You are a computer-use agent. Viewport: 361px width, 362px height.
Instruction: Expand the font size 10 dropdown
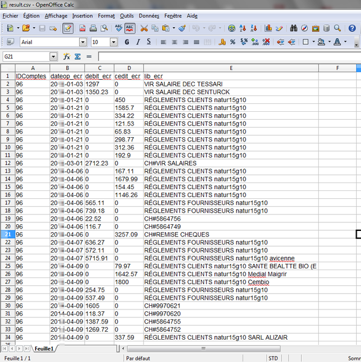pos(113,42)
